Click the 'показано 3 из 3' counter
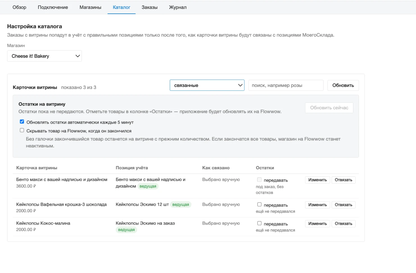Image resolution: width=416 pixels, height=273 pixels. [x=79, y=87]
